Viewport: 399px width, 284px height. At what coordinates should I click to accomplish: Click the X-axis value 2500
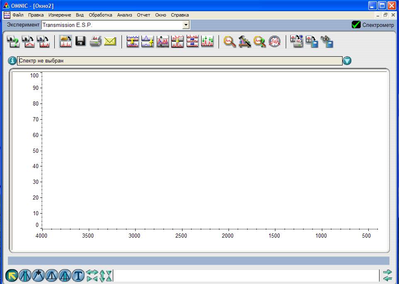pyautogui.click(x=181, y=236)
